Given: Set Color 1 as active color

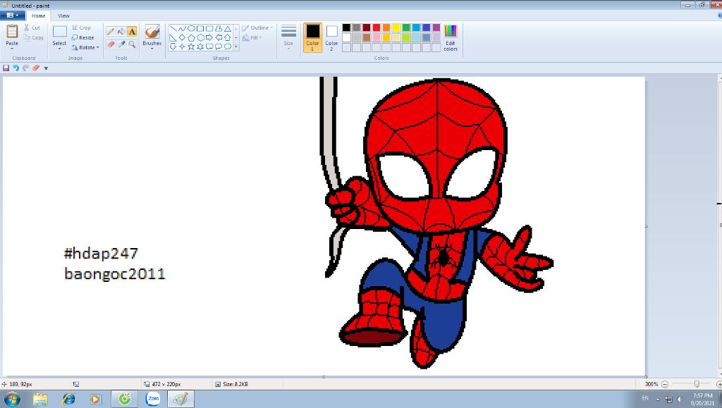Looking at the screenshot, I should (312, 37).
